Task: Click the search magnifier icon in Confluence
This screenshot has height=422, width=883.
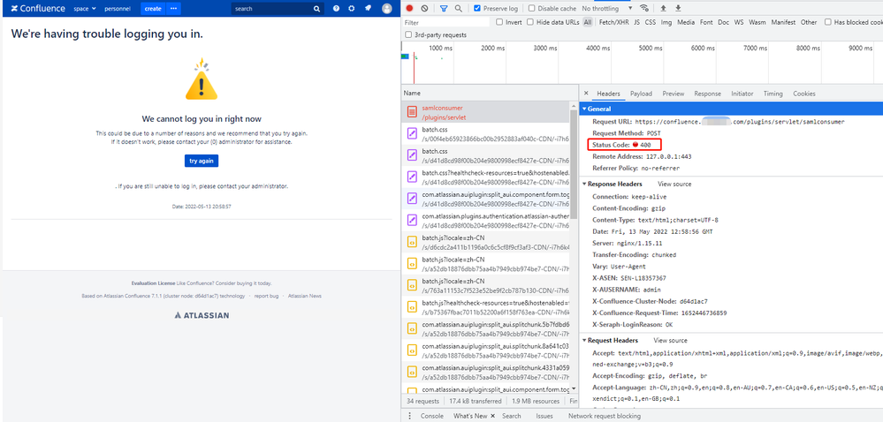Action: [x=317, y=9]
